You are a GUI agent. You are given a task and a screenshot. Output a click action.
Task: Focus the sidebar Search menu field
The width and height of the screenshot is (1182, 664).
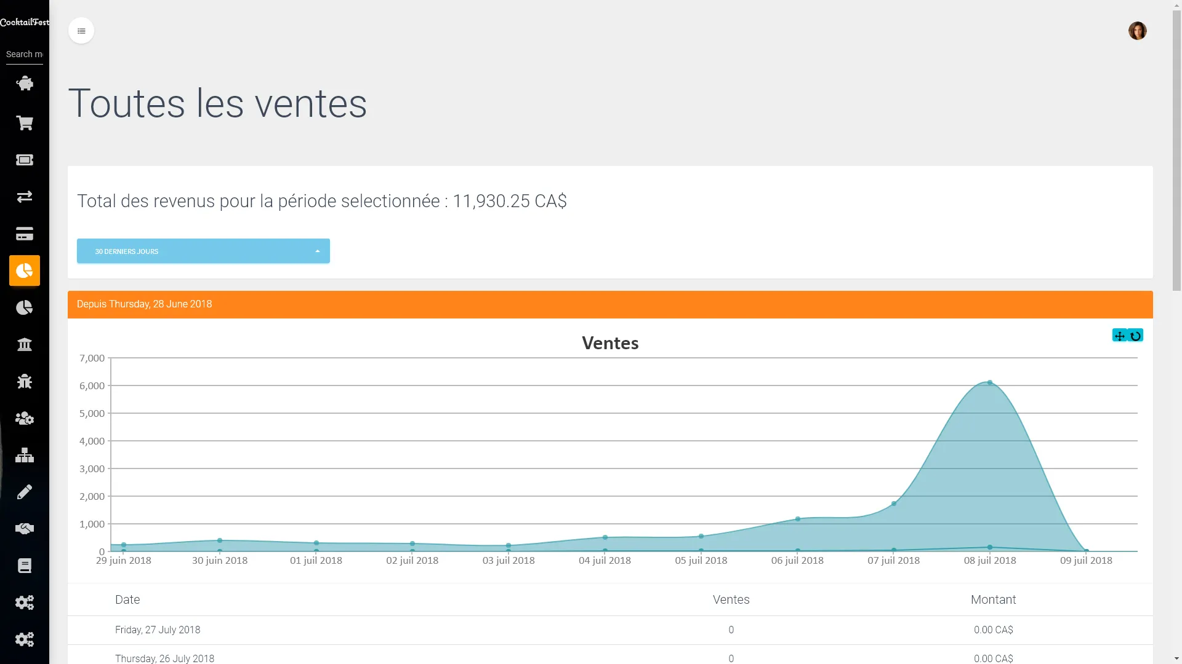[x=25, y=54]
